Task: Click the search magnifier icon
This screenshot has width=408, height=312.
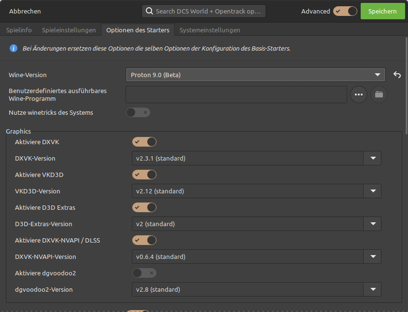Action: coord(149,11)
